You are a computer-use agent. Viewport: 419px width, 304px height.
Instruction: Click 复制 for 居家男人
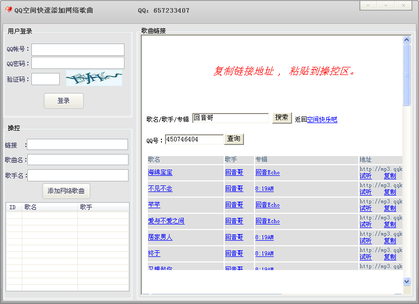(390, 241)
